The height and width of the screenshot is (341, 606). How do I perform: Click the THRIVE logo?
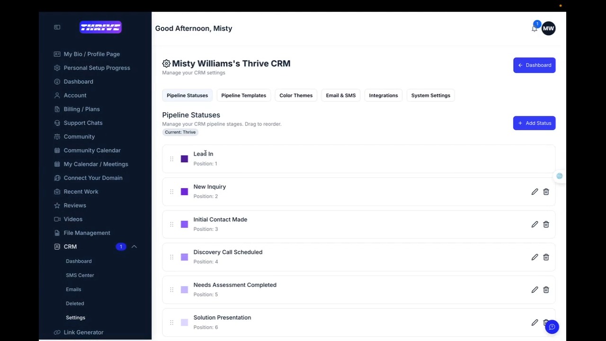click(101, 27)
